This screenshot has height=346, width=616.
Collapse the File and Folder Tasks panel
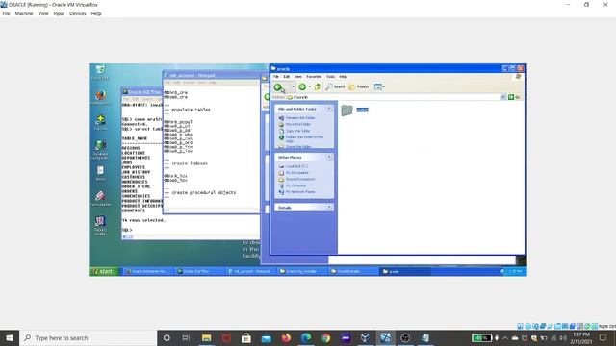[329, 109]
